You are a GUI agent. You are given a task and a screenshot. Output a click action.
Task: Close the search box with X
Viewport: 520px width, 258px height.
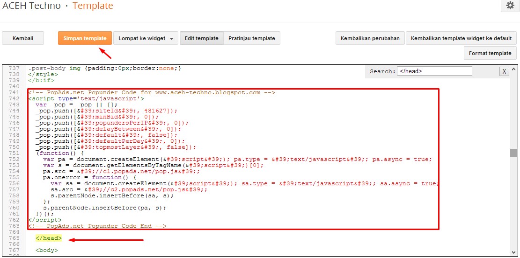pos(504,71)
